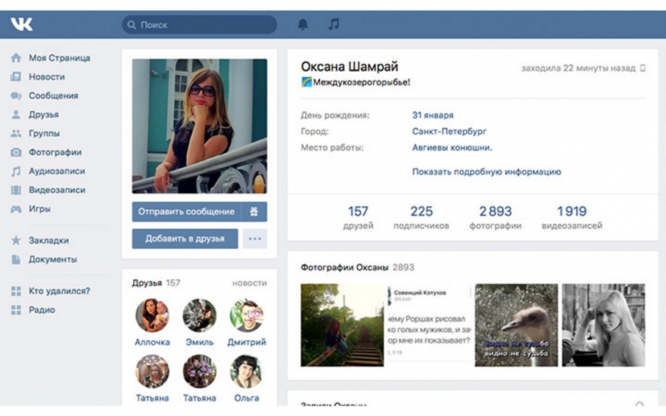Click the VK logo icon
Image resolution: width=666 pixels, height=416 pixels.
click(x=22, y=24)
